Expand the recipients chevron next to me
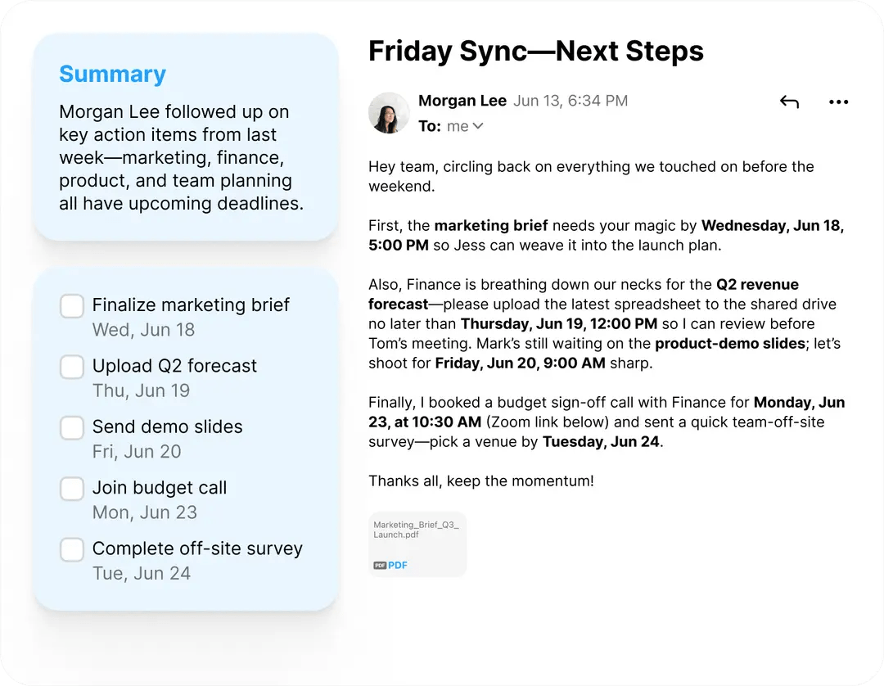This screenshot has height=686, width=884. pos(478,126)
